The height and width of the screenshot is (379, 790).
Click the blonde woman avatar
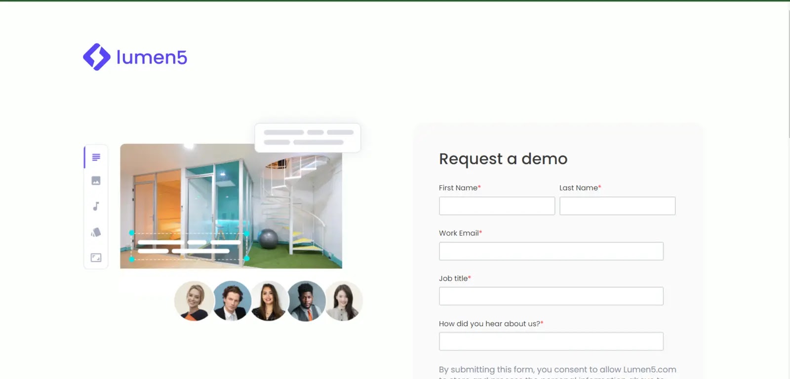[x=194, y=301]
